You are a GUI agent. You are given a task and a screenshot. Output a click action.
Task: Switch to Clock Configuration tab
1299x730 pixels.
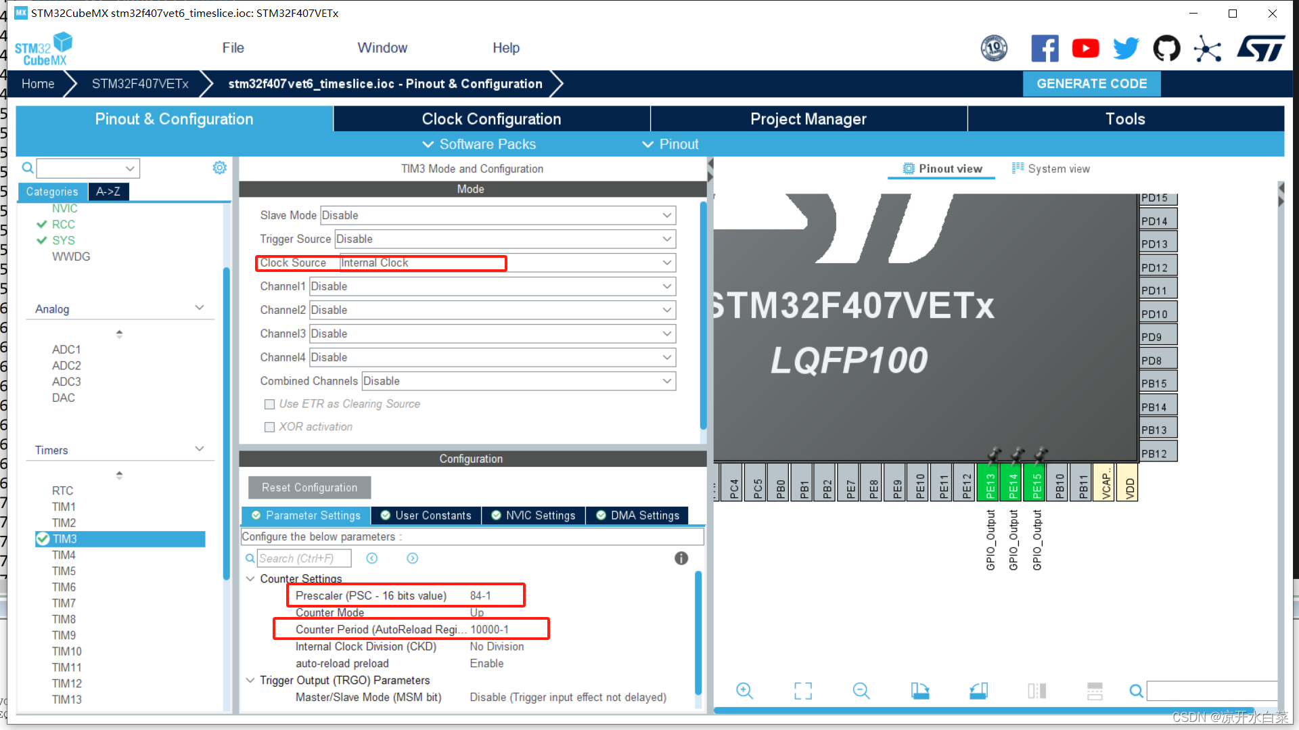pos(491,119)
